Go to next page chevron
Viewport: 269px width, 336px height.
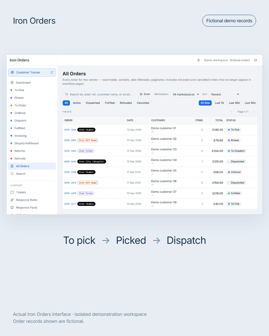[x=254, y=112]
